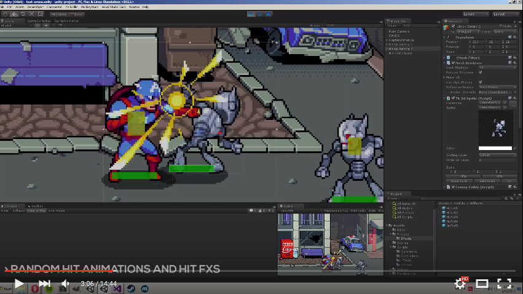Click Unity's Step frame button
This screenshot has height=294, width=523.
point(269,14)
